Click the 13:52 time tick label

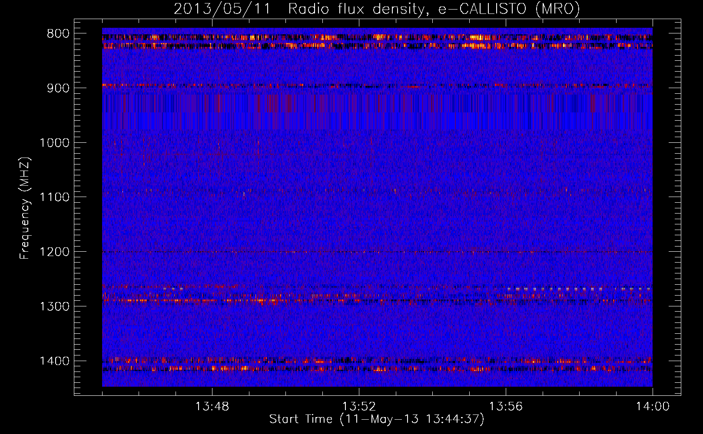(359, 407)
